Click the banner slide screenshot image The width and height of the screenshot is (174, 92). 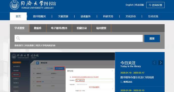click(63, 72)
